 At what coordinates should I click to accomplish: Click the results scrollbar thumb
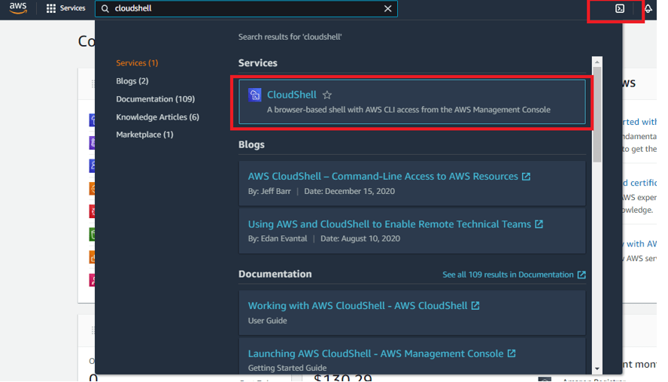[597, 114]
